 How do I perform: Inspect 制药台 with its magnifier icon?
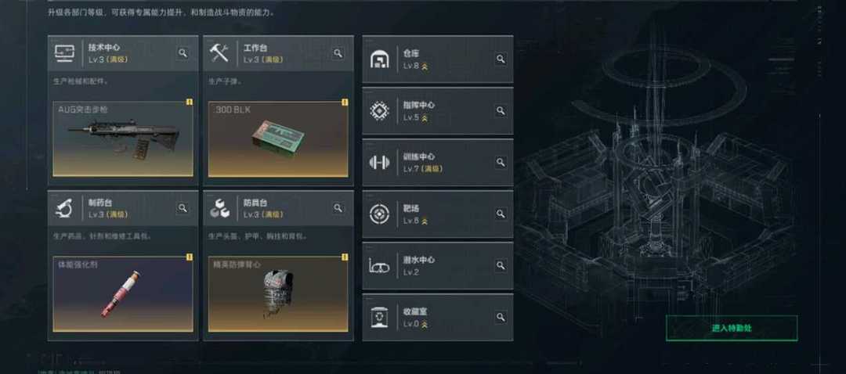click(183, 207)
